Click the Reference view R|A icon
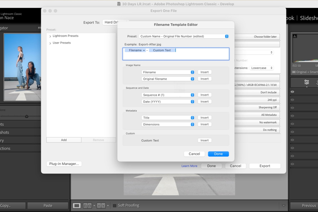Viewport: 318px width, 212px height. 87,205
